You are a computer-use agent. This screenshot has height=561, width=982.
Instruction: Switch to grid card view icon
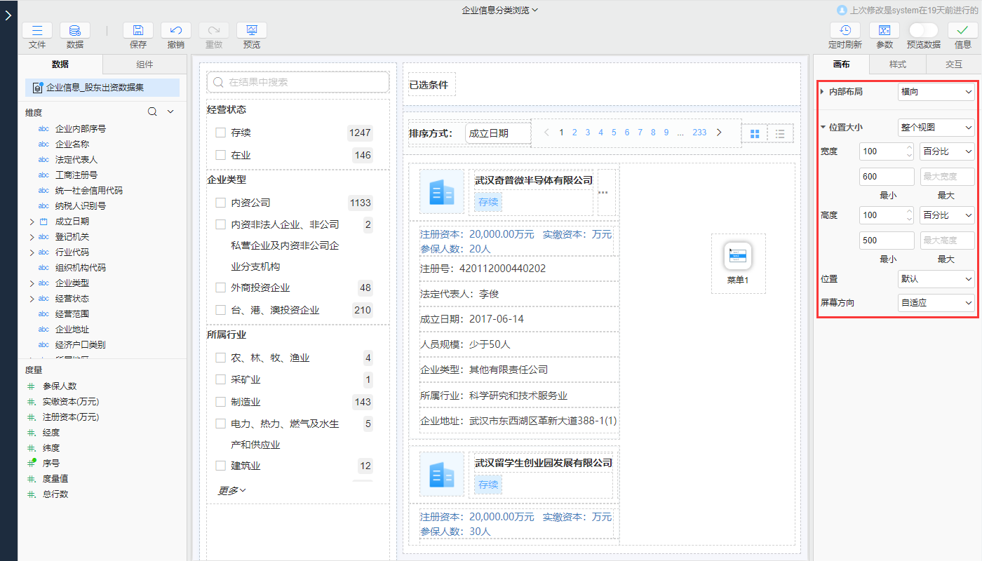755,133
